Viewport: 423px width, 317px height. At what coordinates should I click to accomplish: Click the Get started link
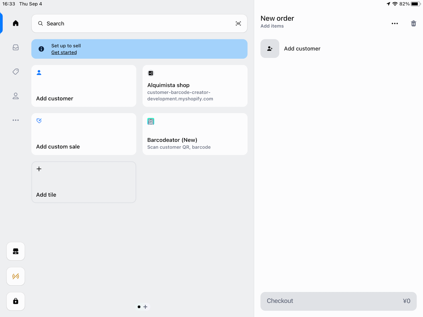click(x=64, y=53)
